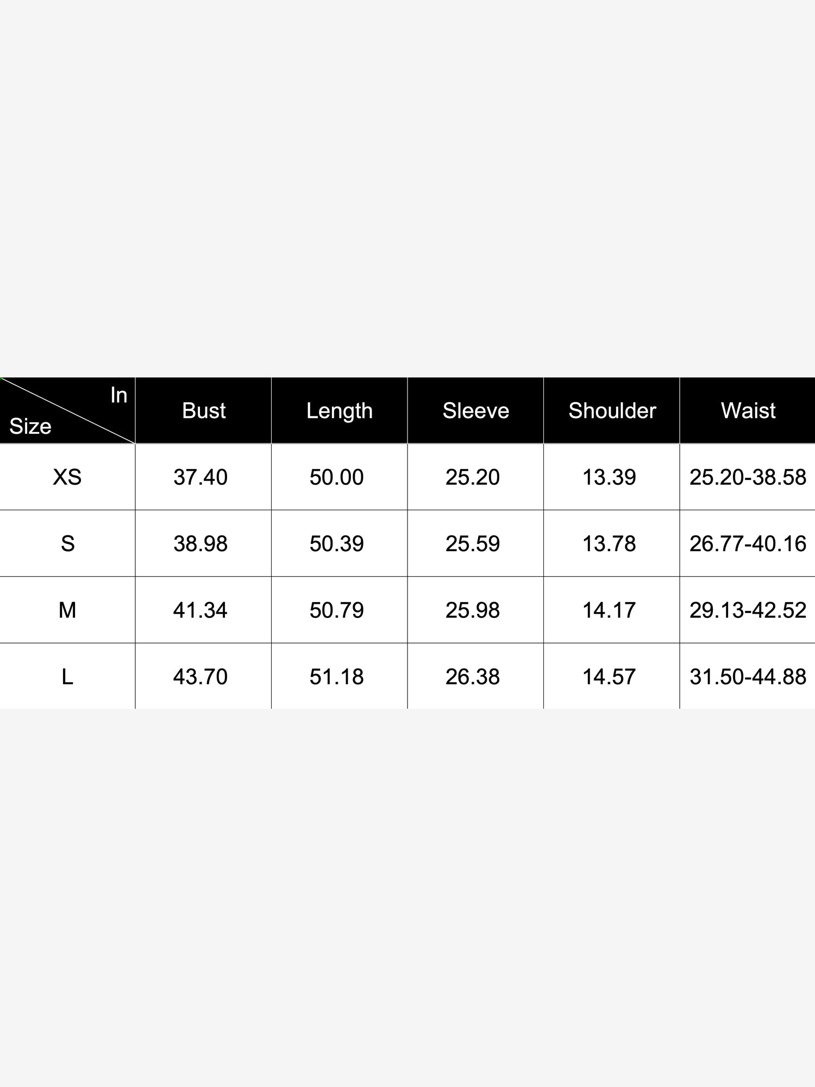Click the Waist column header
Viewport: 815px width, 1087px height.
(x=748, y=410)
